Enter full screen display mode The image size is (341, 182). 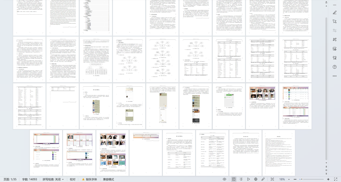point(336,179)
